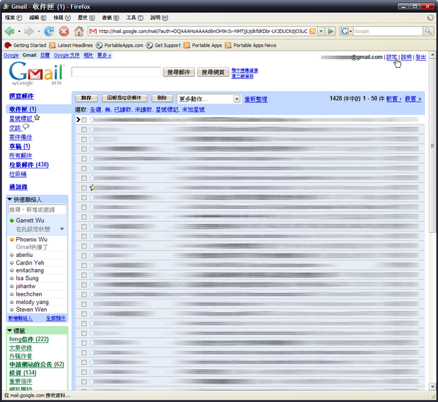Click the 回報為垃圾郵件 button
438x402 pixels.
point(125,98)
